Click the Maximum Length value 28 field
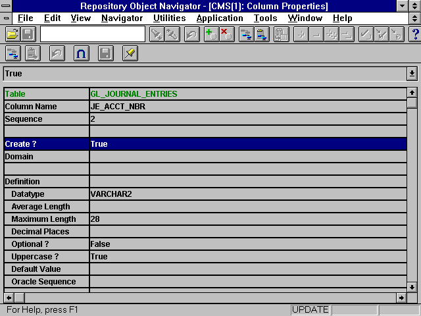 pyautogui.click(x=247, y=219)
